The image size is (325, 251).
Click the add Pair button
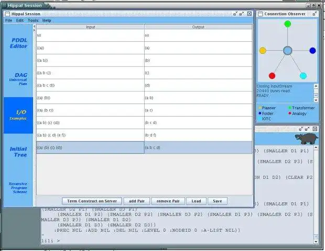(137, 201)
